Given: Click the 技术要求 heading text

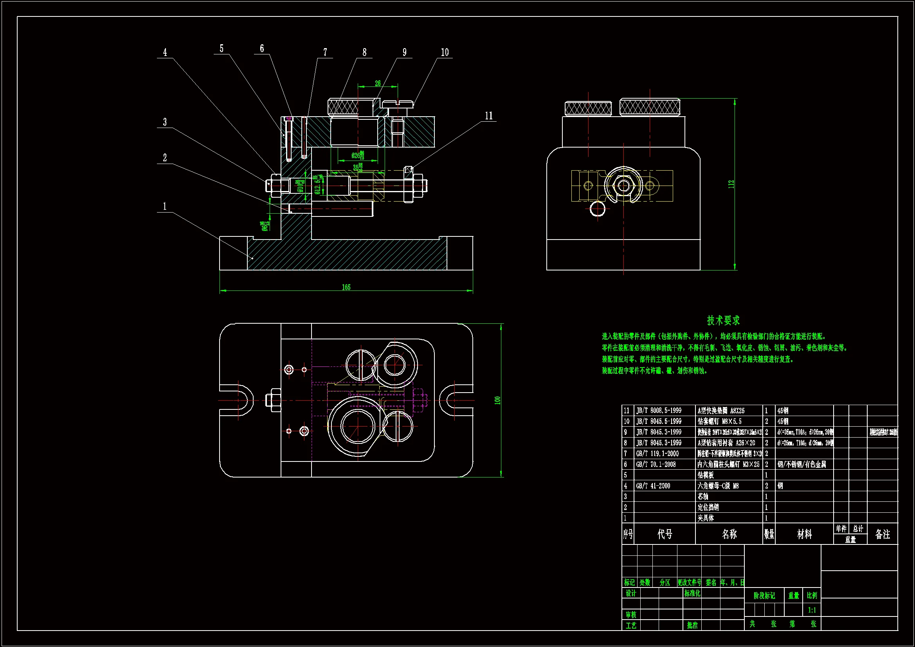Looking at the screenshot, I should 723,321.
